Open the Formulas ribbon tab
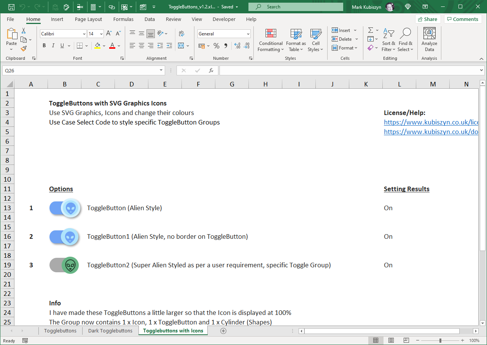 tap(123, 19)
